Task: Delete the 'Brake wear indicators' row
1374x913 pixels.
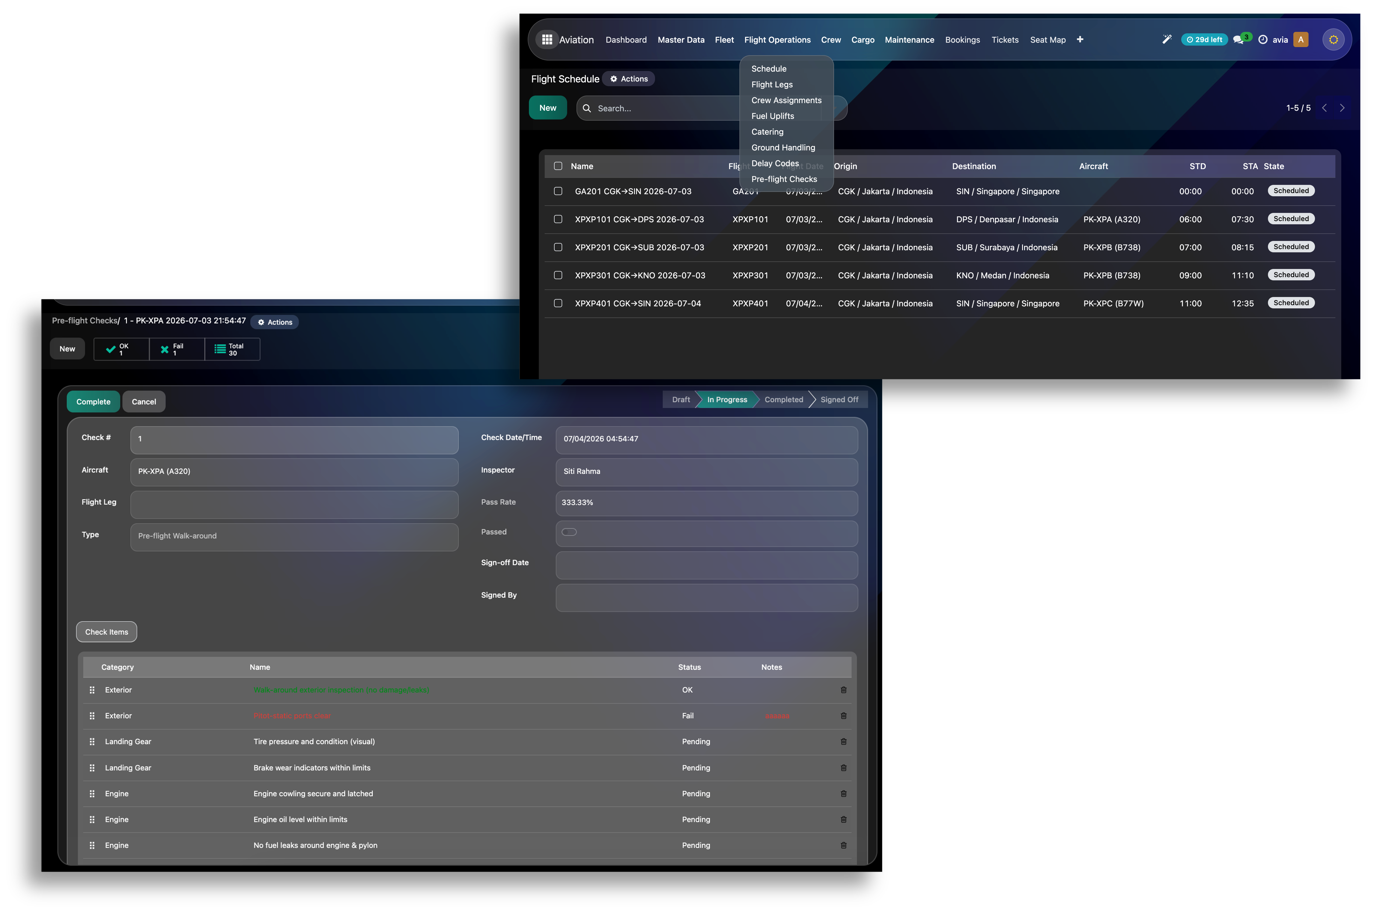Action: (843, 768)
